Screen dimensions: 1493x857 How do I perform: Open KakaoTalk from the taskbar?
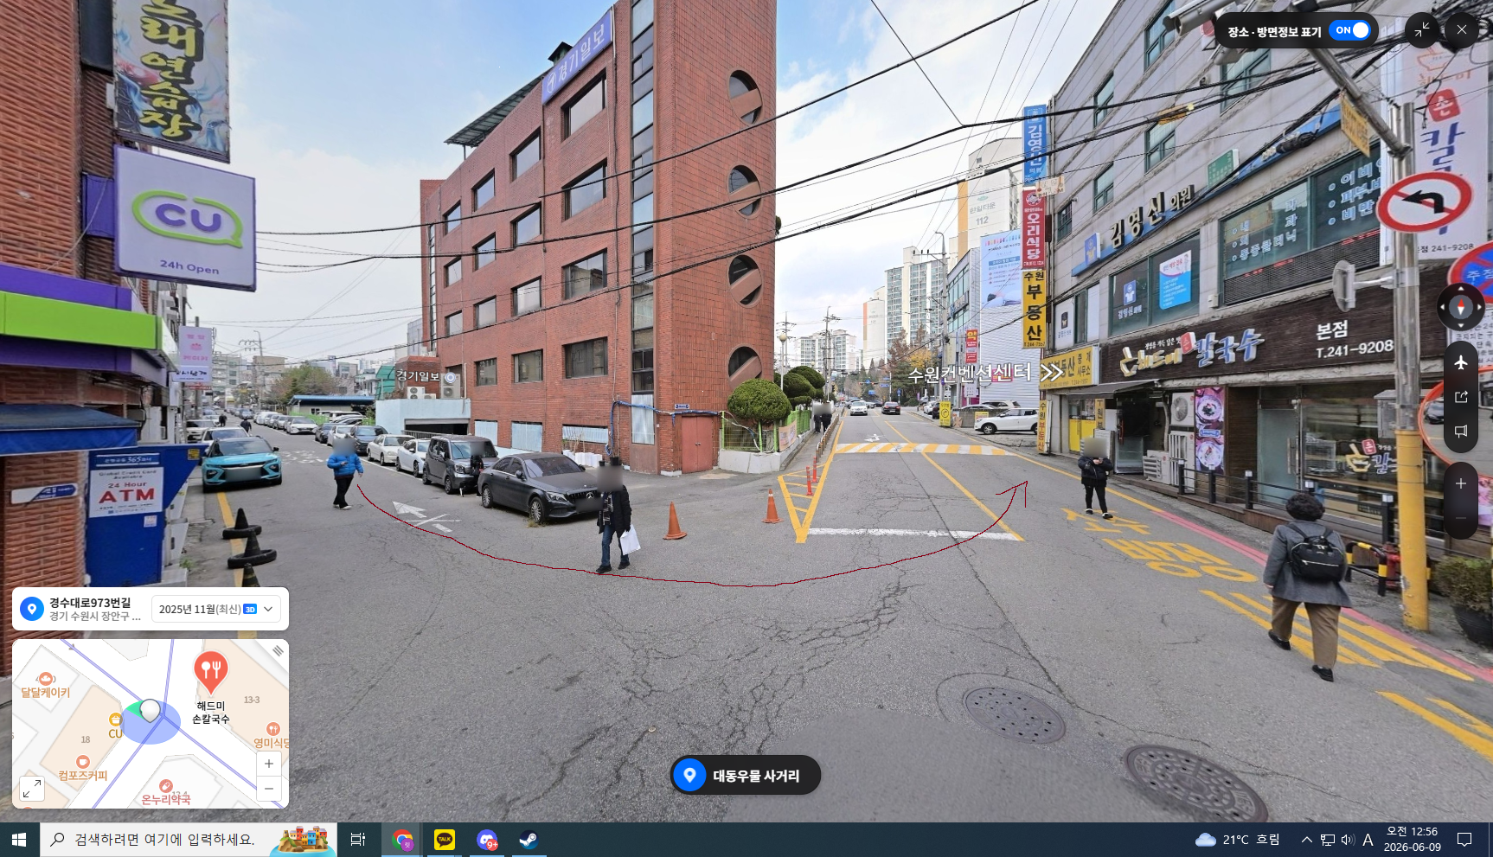(445, 840)
